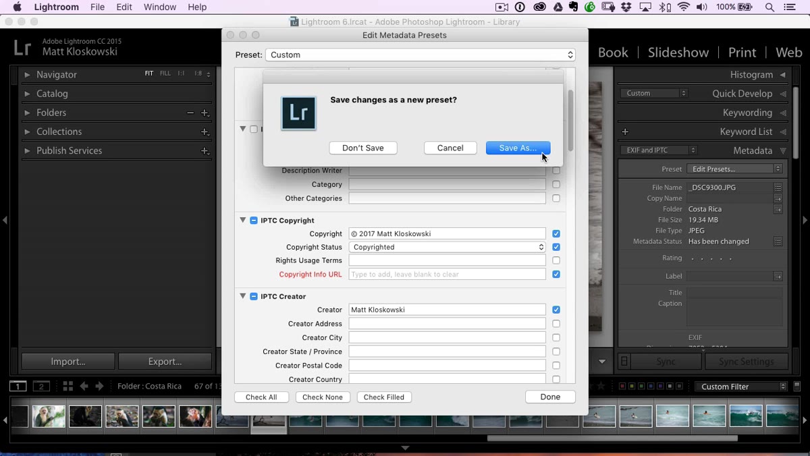Switch to the Book module
Screen dimensions: 810x456
[x=613, y=53]
